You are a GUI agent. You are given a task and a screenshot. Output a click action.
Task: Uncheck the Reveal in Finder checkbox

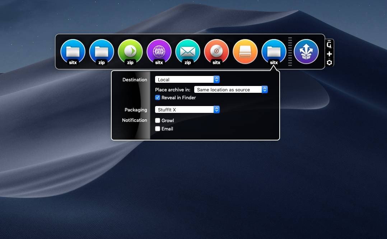pos(158,97)
